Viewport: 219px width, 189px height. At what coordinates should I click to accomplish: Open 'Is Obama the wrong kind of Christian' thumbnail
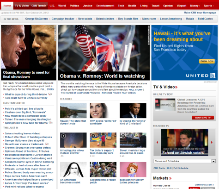point(133,111)
